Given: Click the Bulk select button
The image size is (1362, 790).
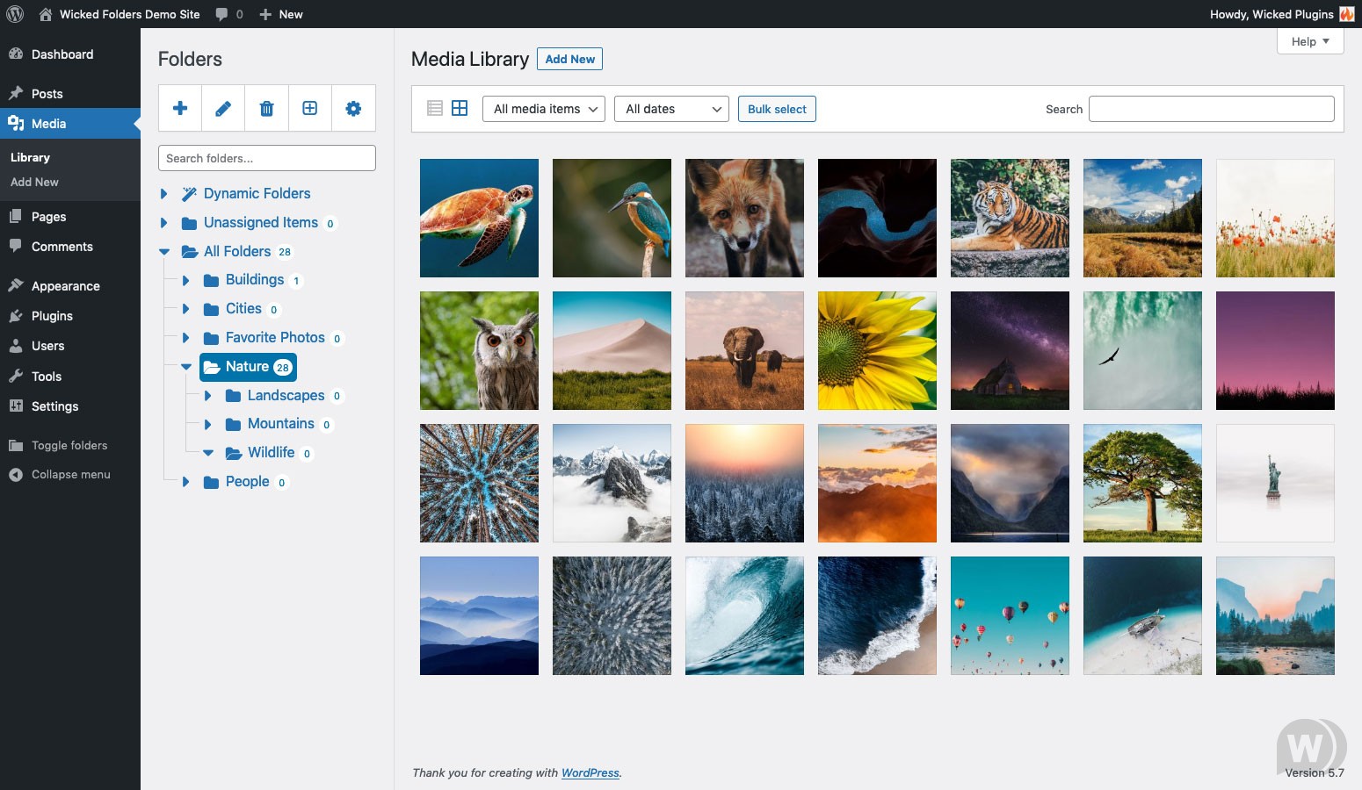Looking at the screenshot, I should [777, 109].
